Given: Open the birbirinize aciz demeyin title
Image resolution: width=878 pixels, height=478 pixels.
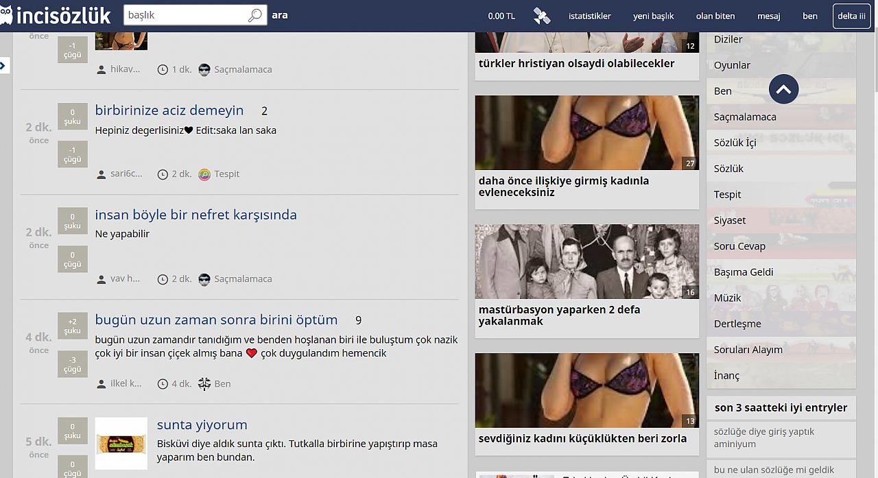Looking at the screenshot, I should tap(169, 110).
